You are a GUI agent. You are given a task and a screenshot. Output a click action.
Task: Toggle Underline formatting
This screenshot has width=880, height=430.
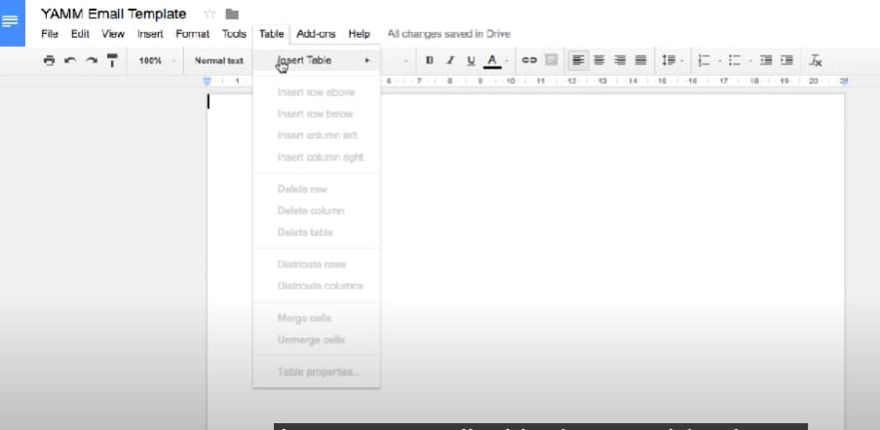click(x=471, y=60)
